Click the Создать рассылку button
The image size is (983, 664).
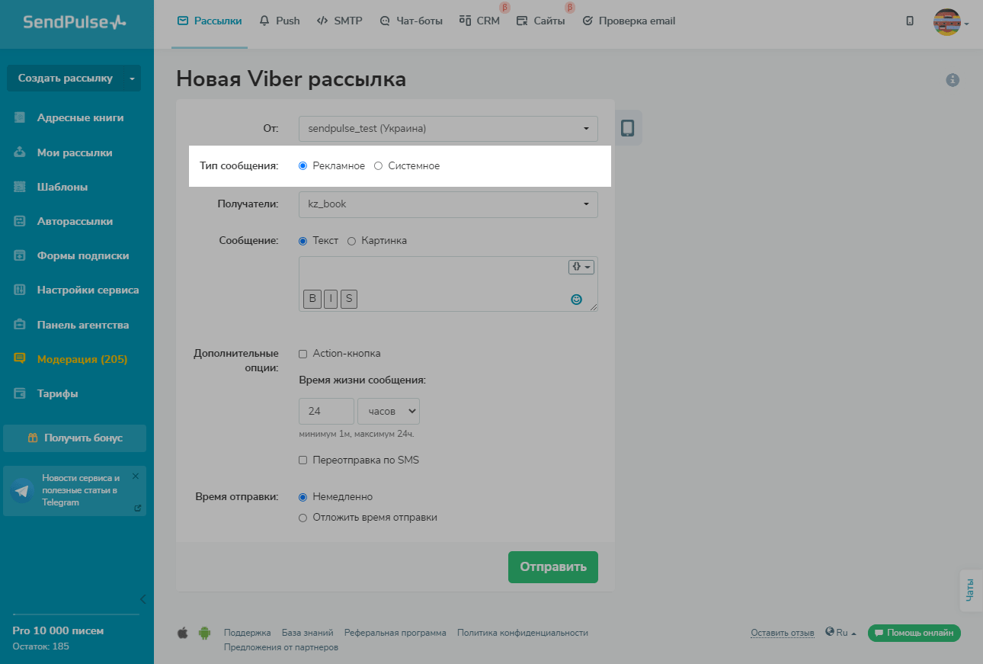(66, 79)
